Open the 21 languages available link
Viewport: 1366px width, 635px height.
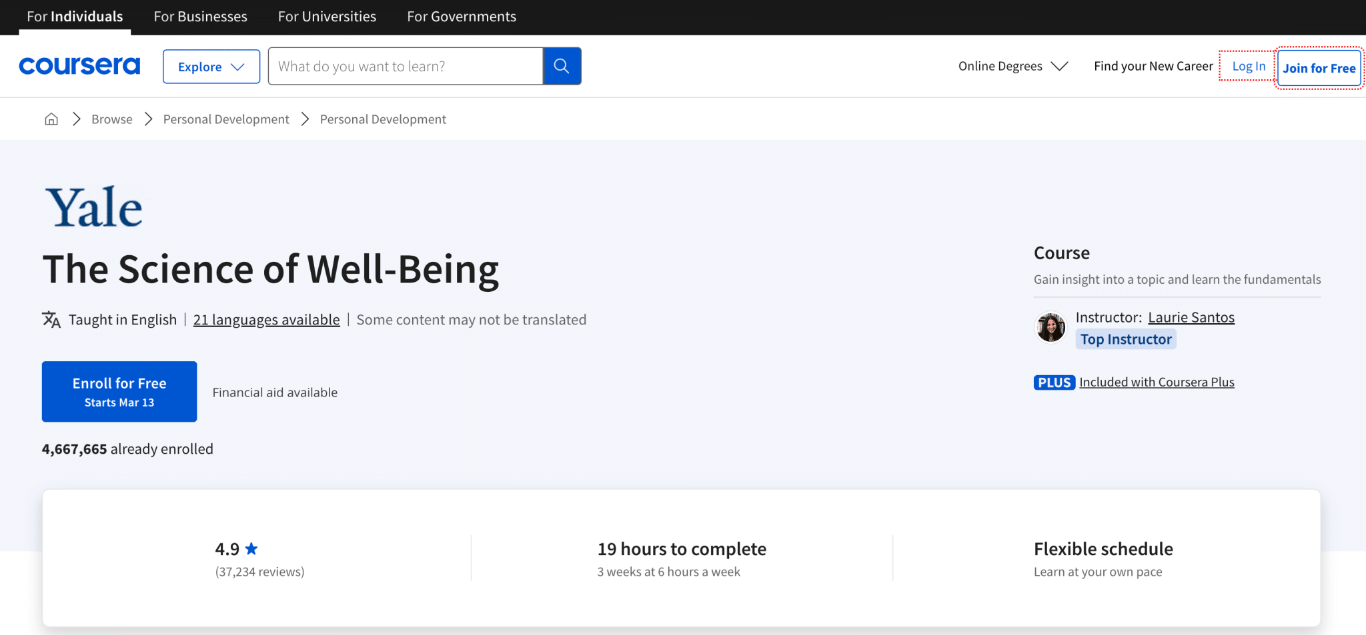[x=266, y=320]
